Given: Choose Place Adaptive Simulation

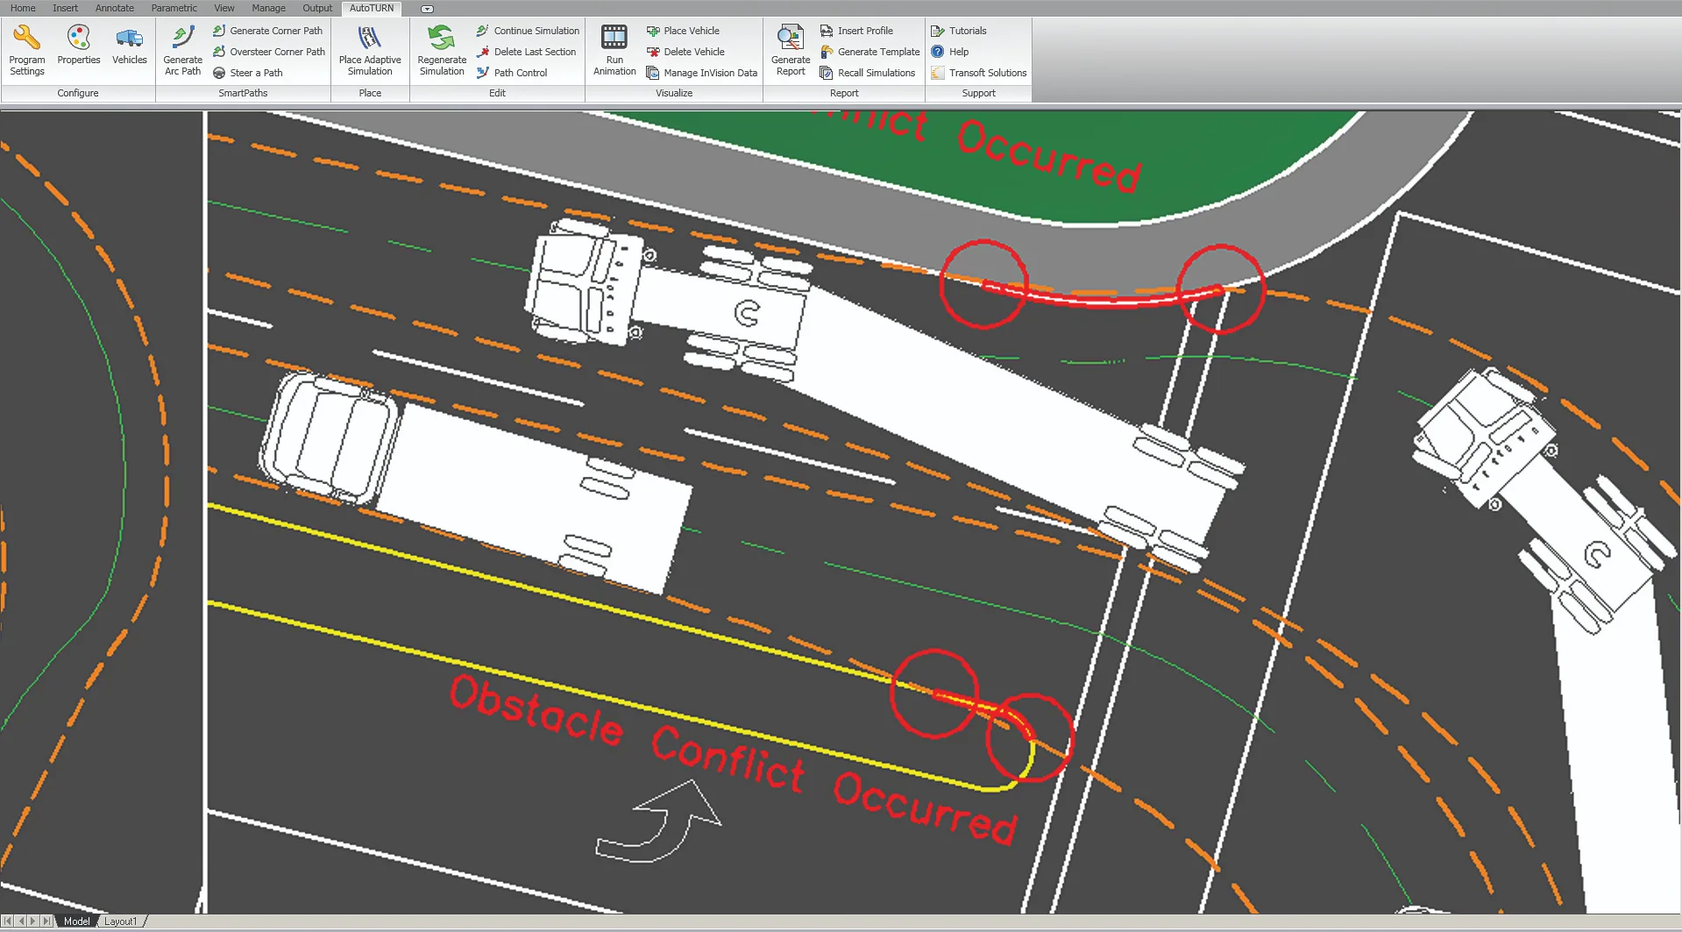Looking at the screenshot, I should pos(370,50).
